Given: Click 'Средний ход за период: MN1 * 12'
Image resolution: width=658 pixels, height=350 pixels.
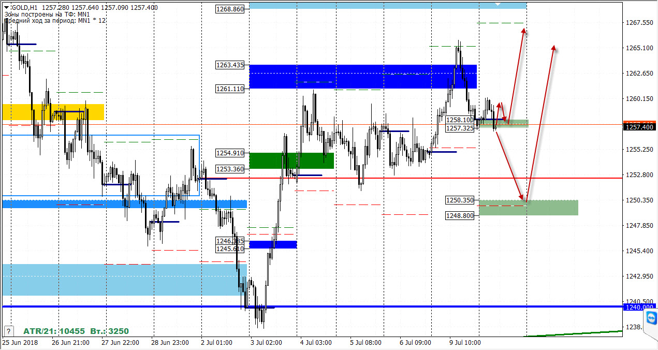Looking at the screenshot, I should click(x=55, y=21).
